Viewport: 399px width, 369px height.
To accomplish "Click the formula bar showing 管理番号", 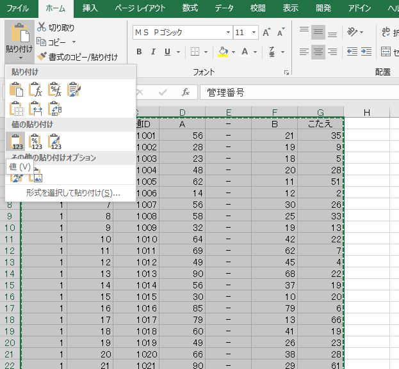I will click(x=299, y=92).
